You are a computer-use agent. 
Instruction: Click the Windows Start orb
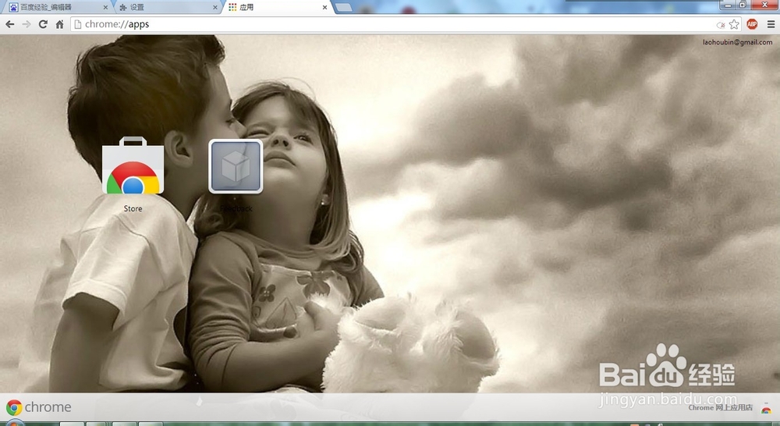pyautogui.click(x=15, y=423)
